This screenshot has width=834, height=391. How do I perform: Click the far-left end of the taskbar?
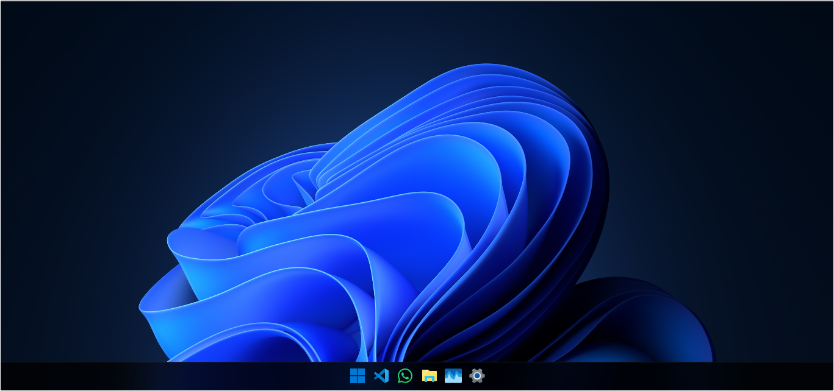4,376
